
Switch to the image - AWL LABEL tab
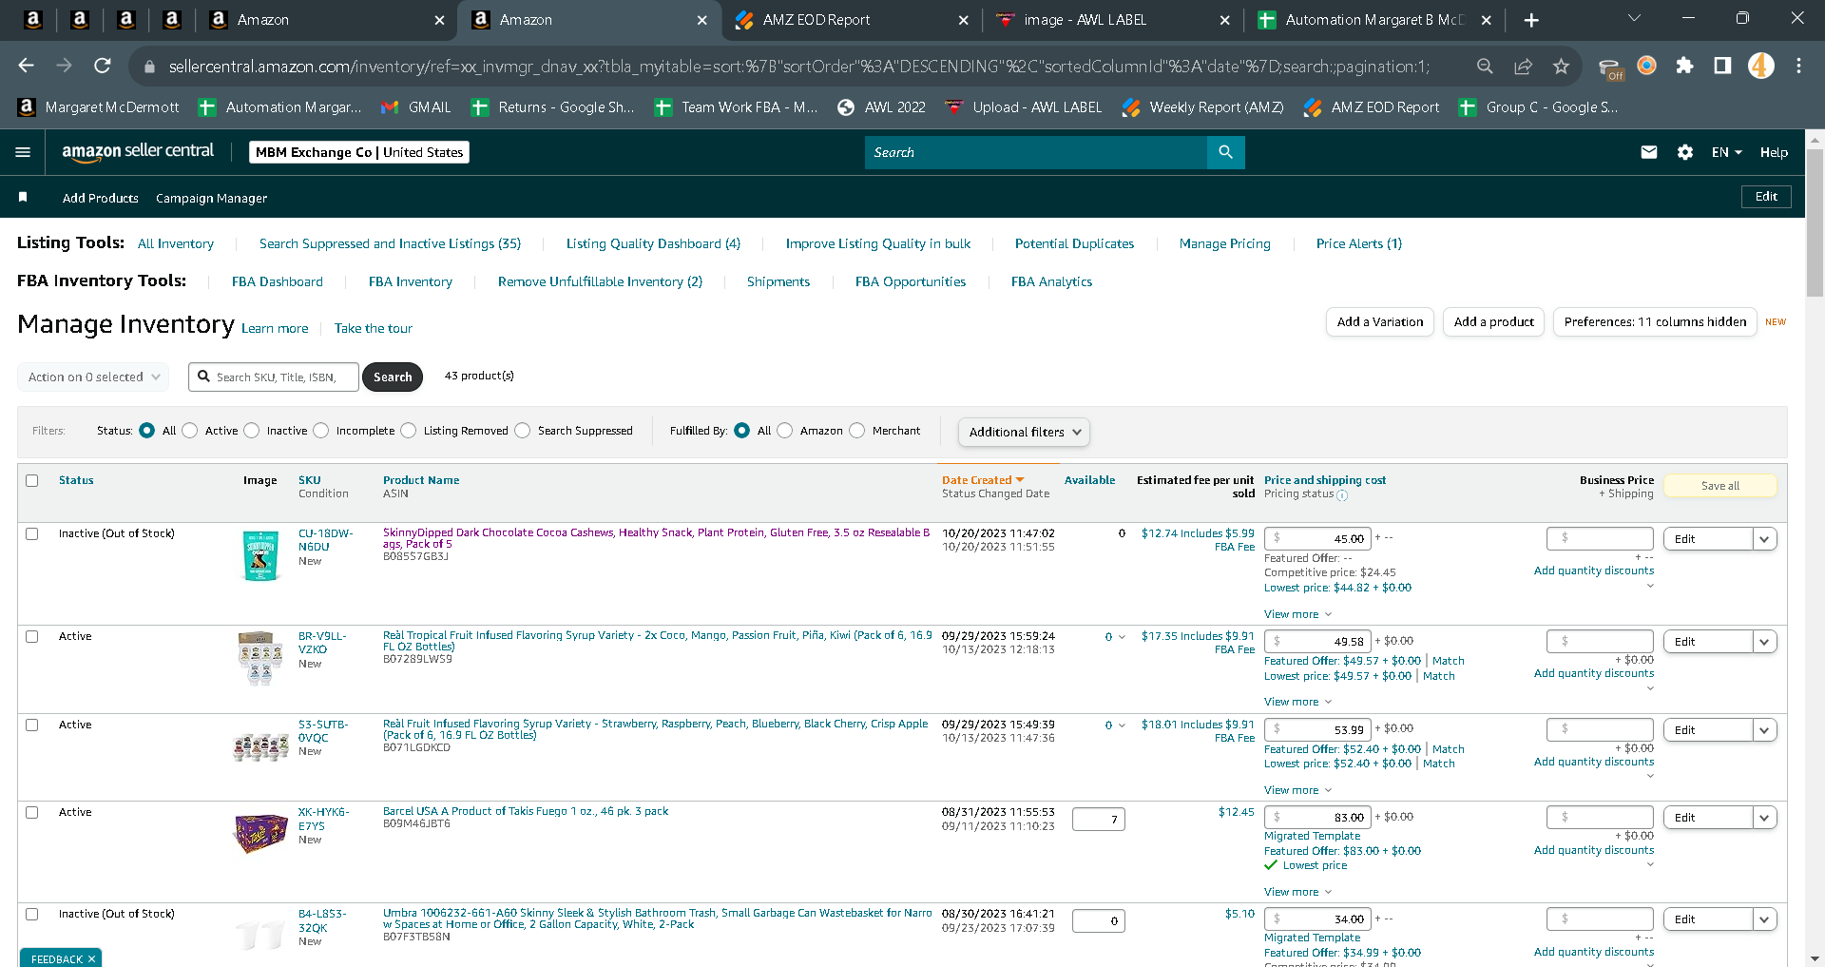coord(1113,20)
